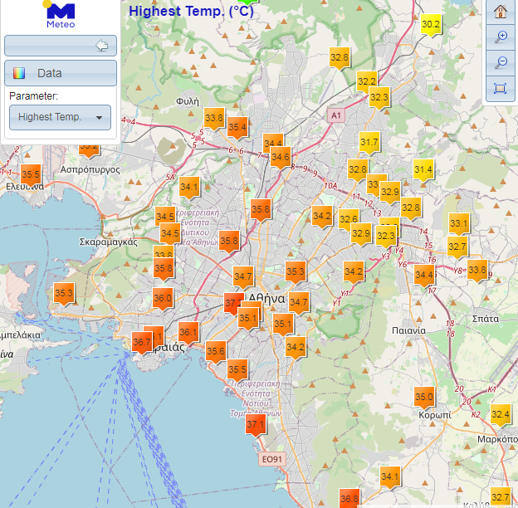The width and height of the screenshot is (518, 508).
Task: Click the 37.1 station marker on the coast
Action: [256, 426]
